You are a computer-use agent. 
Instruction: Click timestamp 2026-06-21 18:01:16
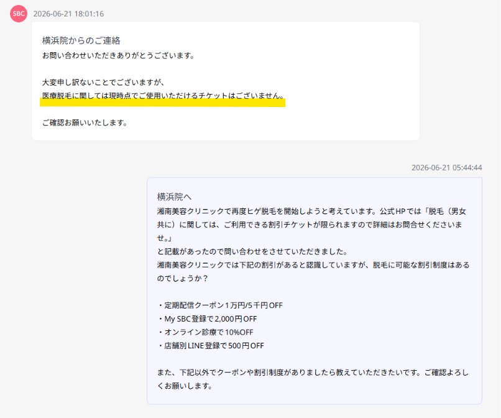coord(68,14)
